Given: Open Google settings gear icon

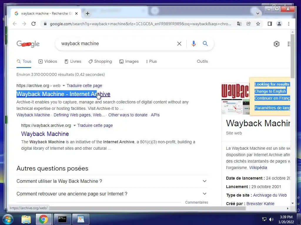Looking at the screenshot, I should (276, 44).
